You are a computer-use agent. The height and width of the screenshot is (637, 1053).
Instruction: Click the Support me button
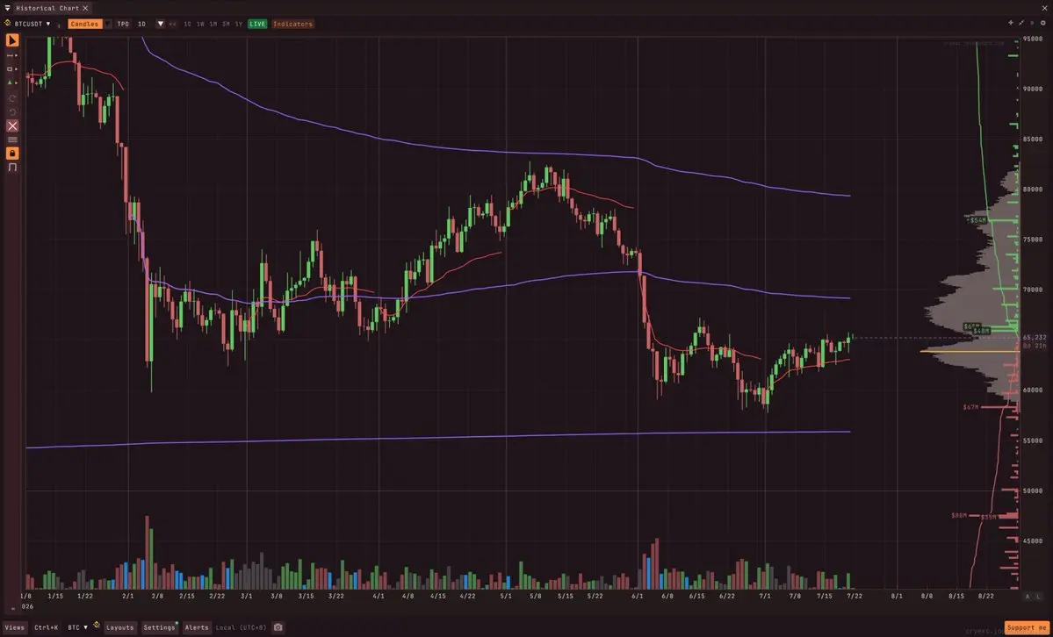point(1026,627)
